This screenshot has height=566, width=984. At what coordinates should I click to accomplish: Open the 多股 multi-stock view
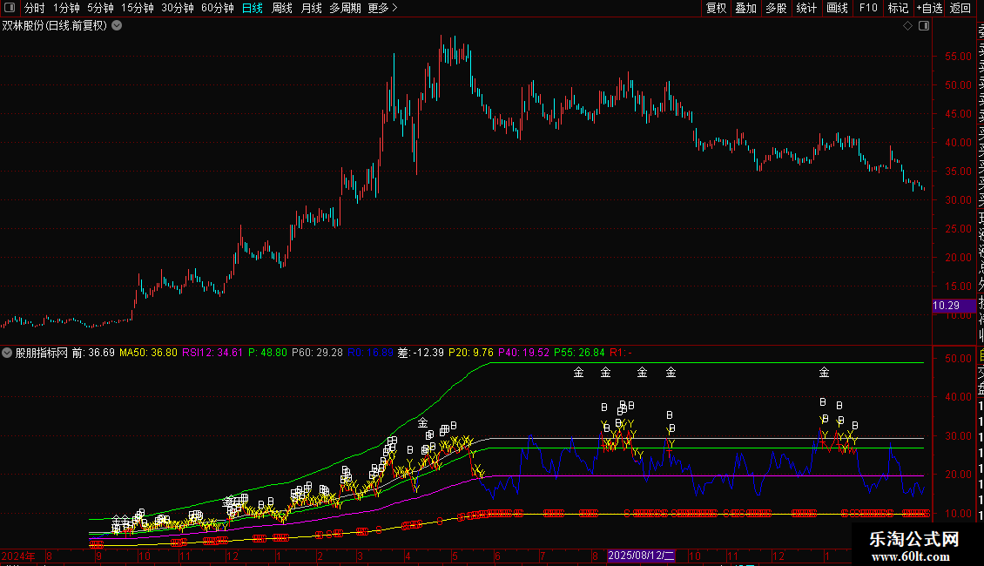[x=776, y=8]
